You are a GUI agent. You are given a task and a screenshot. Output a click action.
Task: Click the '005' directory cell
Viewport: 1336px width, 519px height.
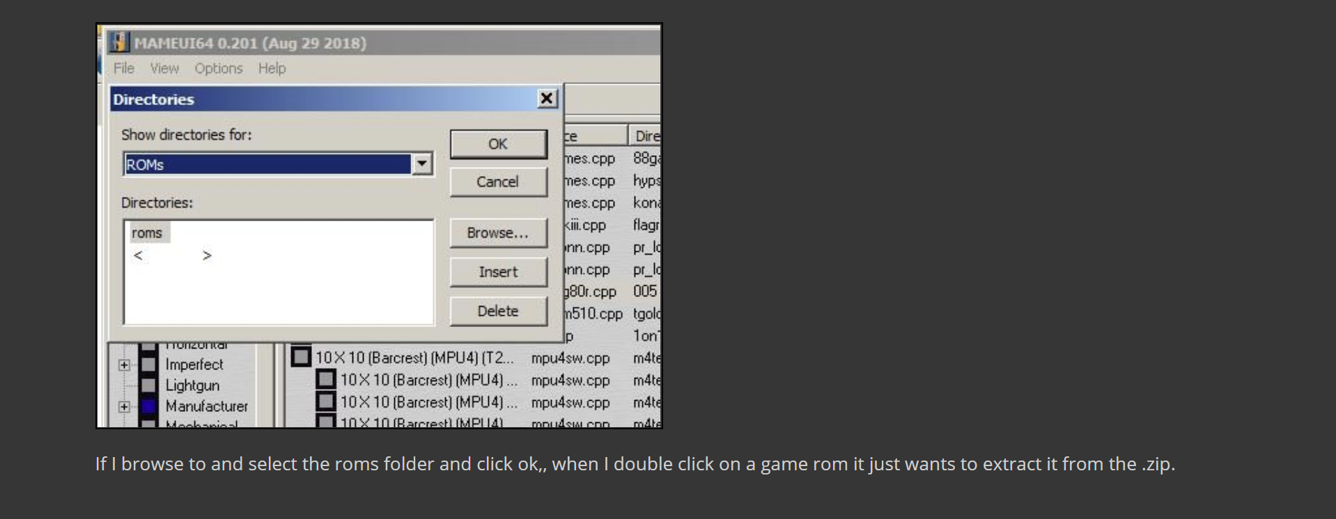(x=645, y=291)
